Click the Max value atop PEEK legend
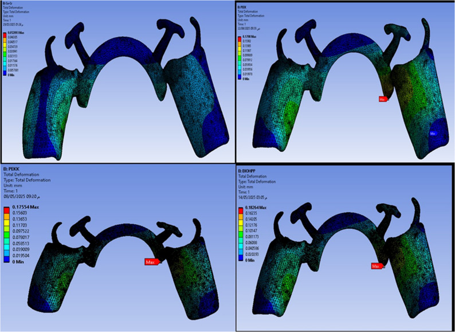455x332 pixels. (x=249, y=37)
